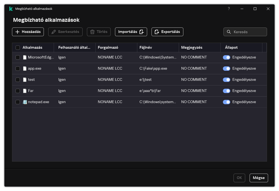This screenshot has height=191, width=279.
Task: Disable the Engedélyezve toggle for test
Action: pyautogui.click(x=226, y=80)
